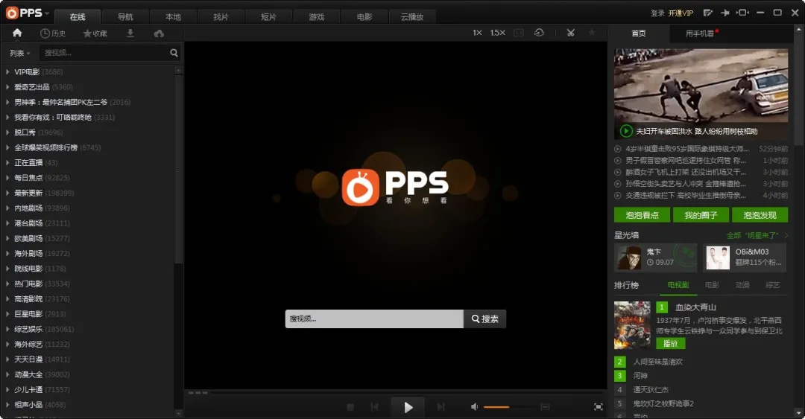Open the 列表 list dropdown
The image size is (805, 419).
coord(19,53)
